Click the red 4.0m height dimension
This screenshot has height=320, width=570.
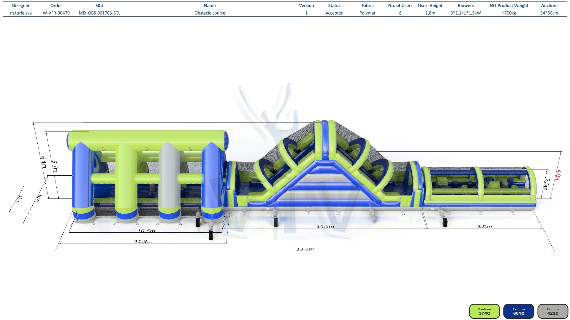559,175
